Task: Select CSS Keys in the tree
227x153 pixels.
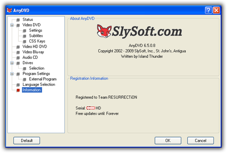Action: [x=37, y=41]
